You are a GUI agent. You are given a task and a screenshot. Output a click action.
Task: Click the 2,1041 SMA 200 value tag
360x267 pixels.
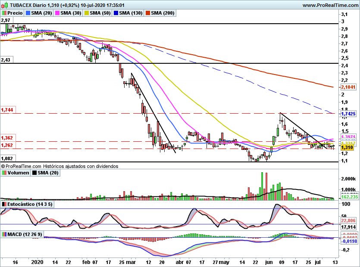click(348, 87)
